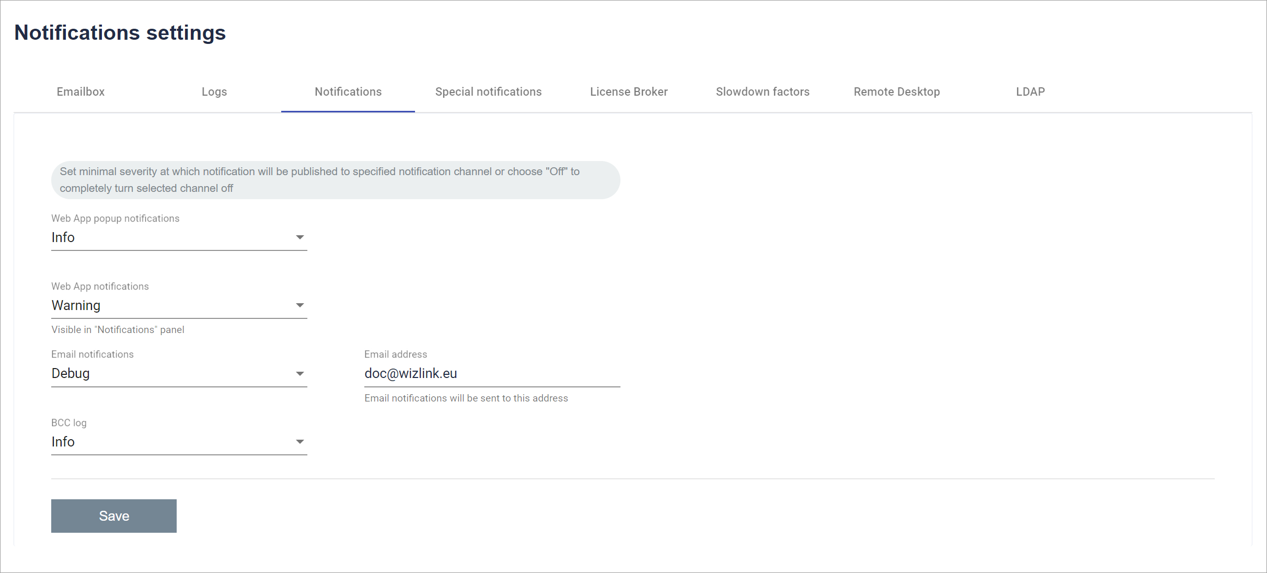Expand Web App notifications dropdown
This screenshot has height=573, width=1267.
(x=299, y=305)
